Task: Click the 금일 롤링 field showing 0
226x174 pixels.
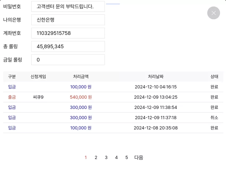Action: point(68,60)
